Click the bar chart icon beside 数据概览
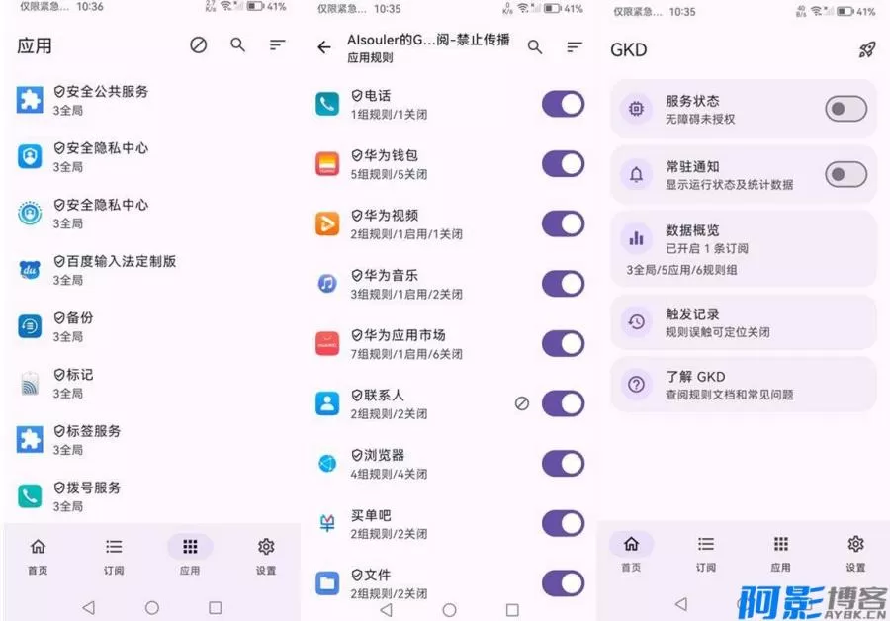The image size is (890, 621). [636, 237]
